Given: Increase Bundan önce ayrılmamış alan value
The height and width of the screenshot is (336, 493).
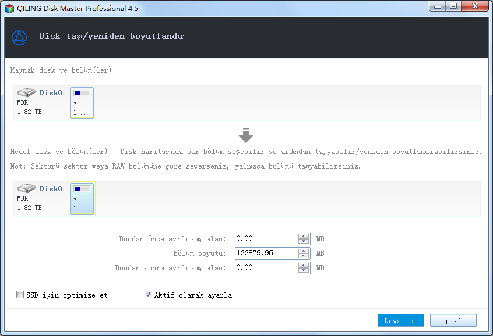Looking at the screenshot, I should tap(304, 236).
